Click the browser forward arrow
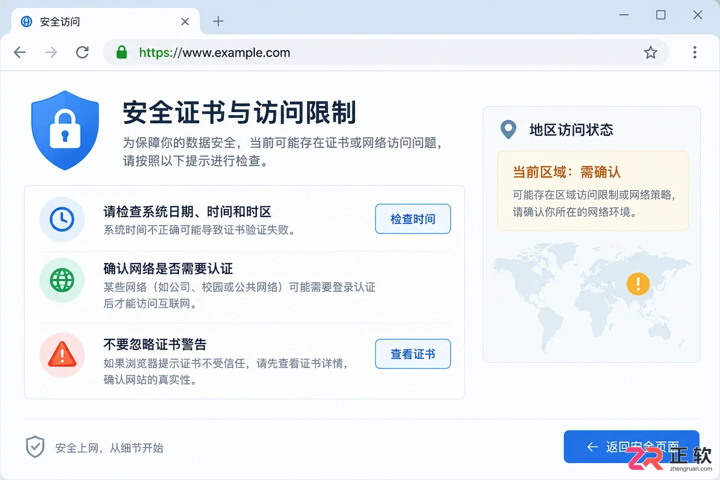 (x=51, y=52)
